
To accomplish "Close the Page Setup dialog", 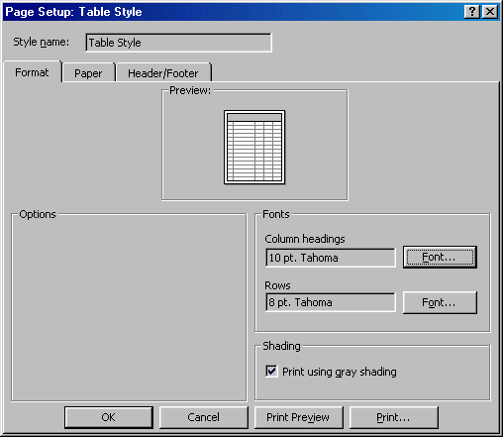I will [490, 12].
